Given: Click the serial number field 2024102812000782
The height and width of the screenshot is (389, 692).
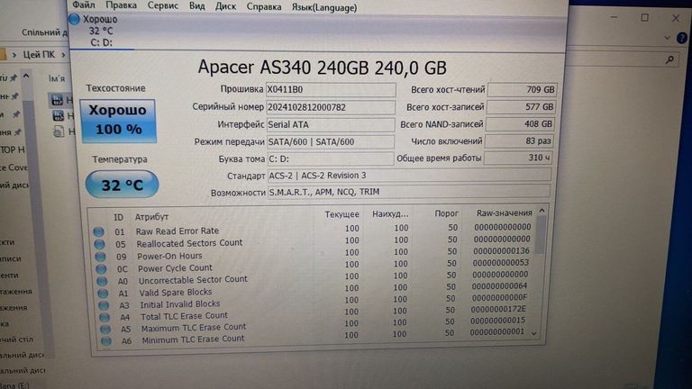Looking at the screenshot, I should pyautogui.click(x=331, y=107).
